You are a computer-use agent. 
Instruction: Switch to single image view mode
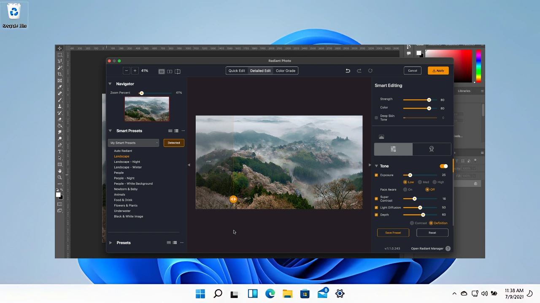coord(161,71)
